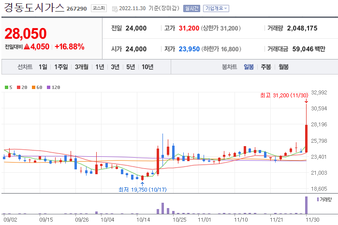
Task: Switch to 주봉 weekly candle chart
Action: point(266,67)
